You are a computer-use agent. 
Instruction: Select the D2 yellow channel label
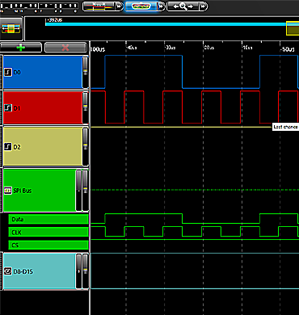42,147
